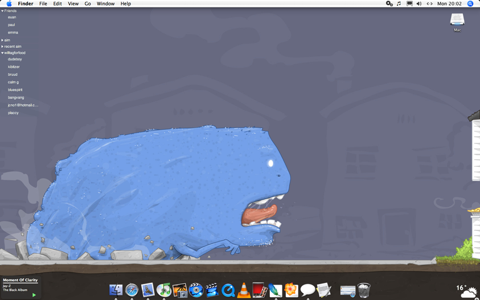Launch Safari from the dock

click(132, 290)
